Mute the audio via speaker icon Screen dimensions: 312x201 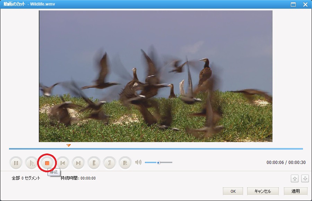[x=138, y=163]
